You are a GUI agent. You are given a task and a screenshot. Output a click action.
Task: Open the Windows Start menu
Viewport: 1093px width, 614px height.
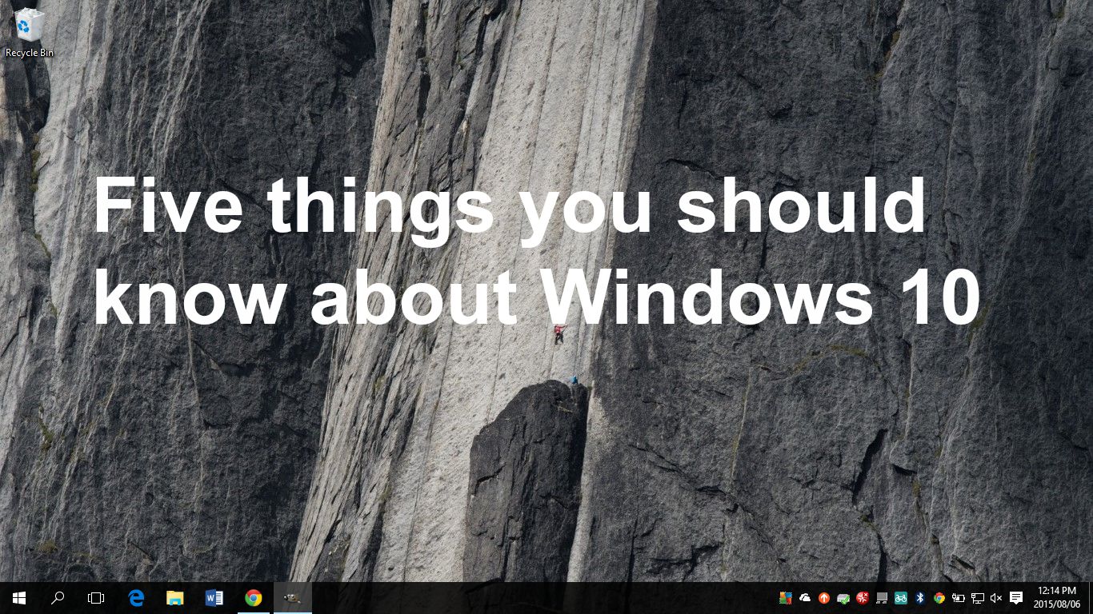coord(19,598)
